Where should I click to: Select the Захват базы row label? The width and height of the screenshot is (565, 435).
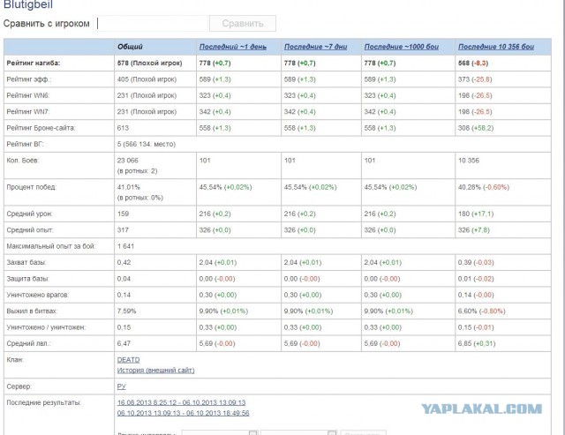(x=26, y=263)
